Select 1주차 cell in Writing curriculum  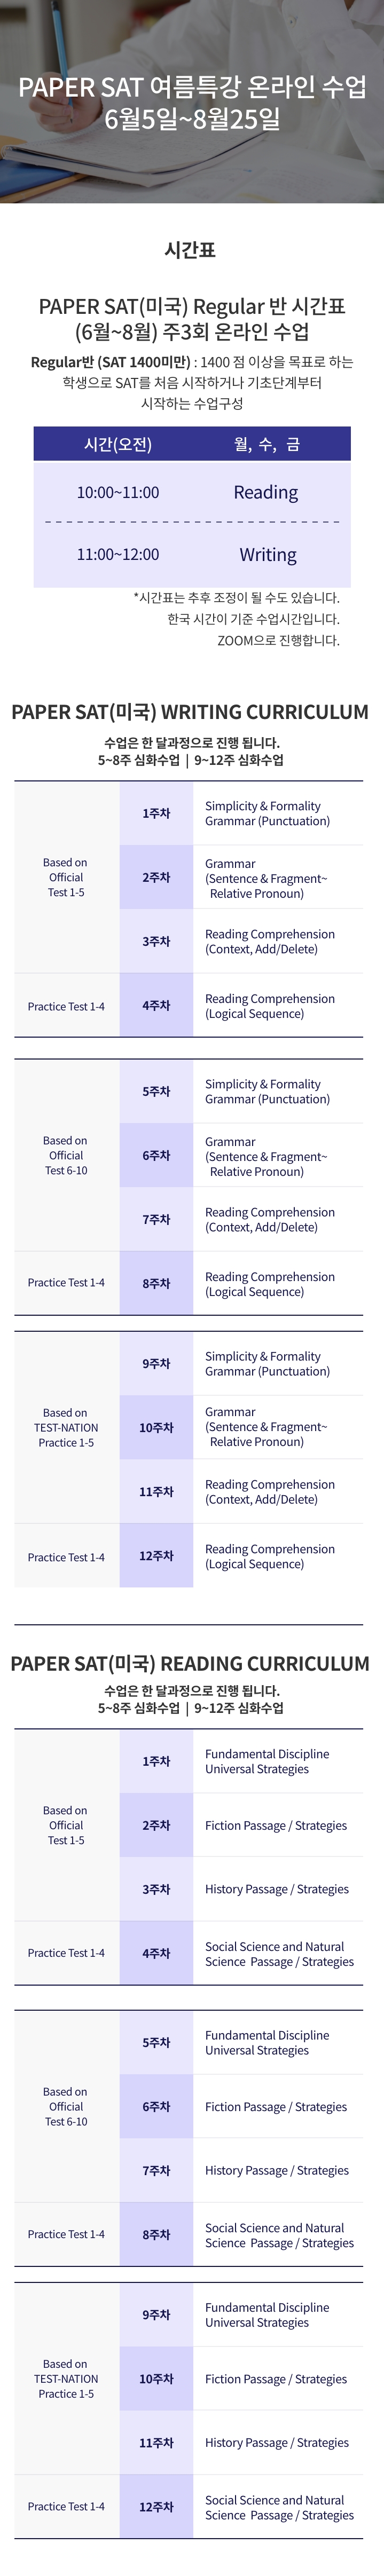click(156, 813)
